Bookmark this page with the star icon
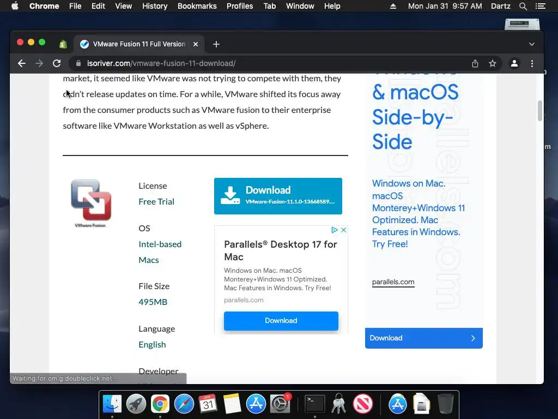The image size is (558, 419). point(493,63)
